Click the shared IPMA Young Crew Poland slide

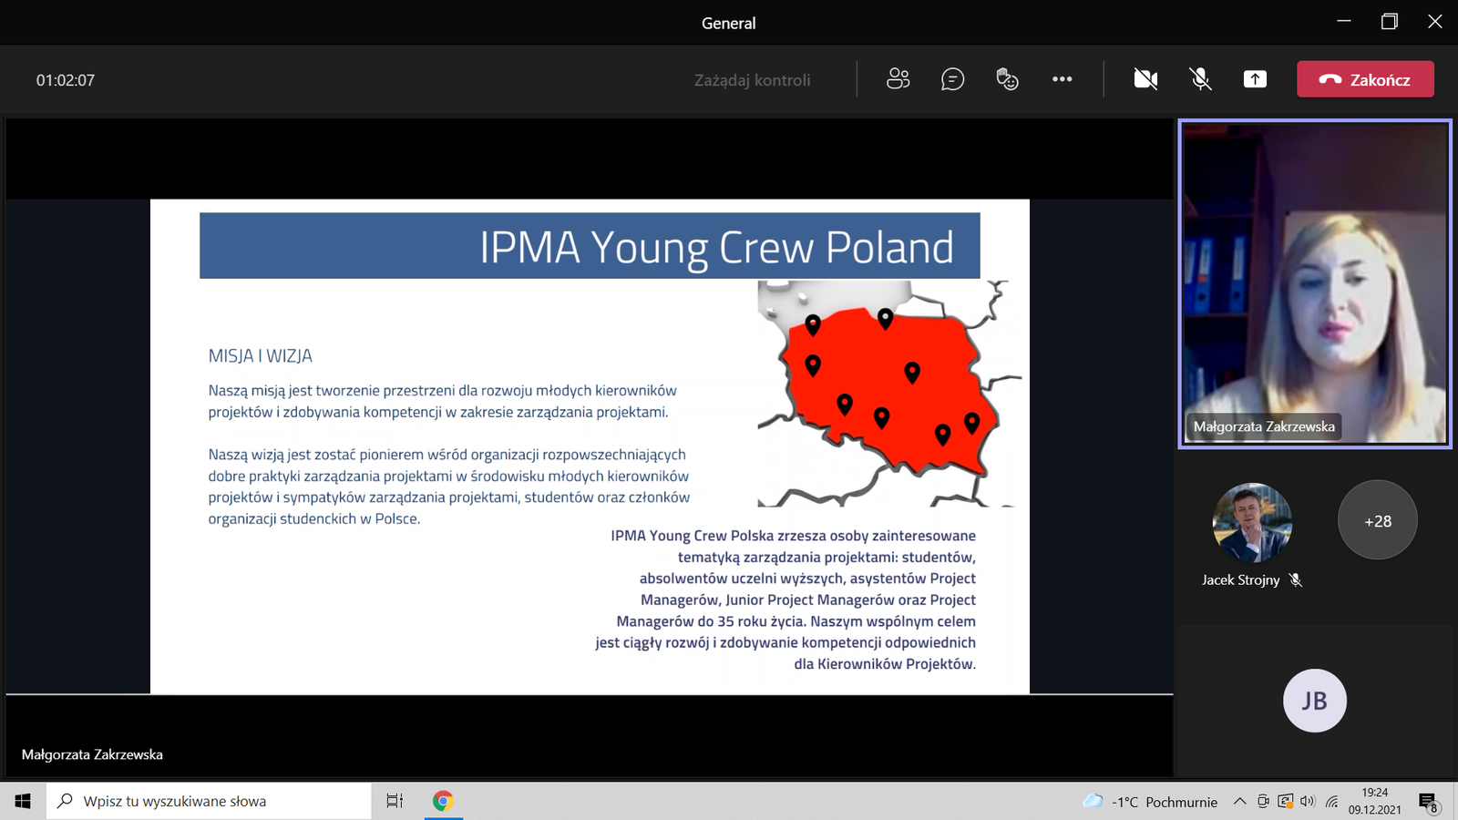point(590,446)
